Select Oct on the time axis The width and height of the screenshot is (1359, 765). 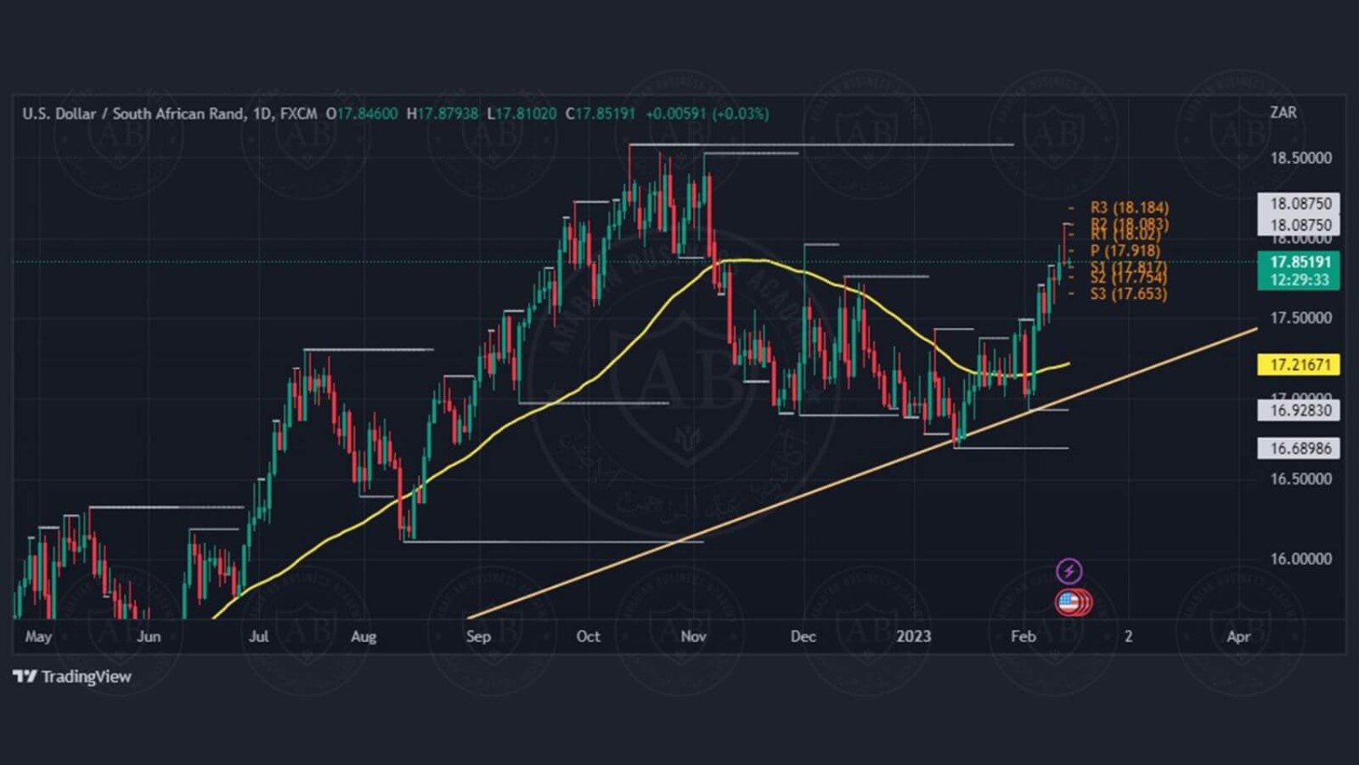pos(588,636)
